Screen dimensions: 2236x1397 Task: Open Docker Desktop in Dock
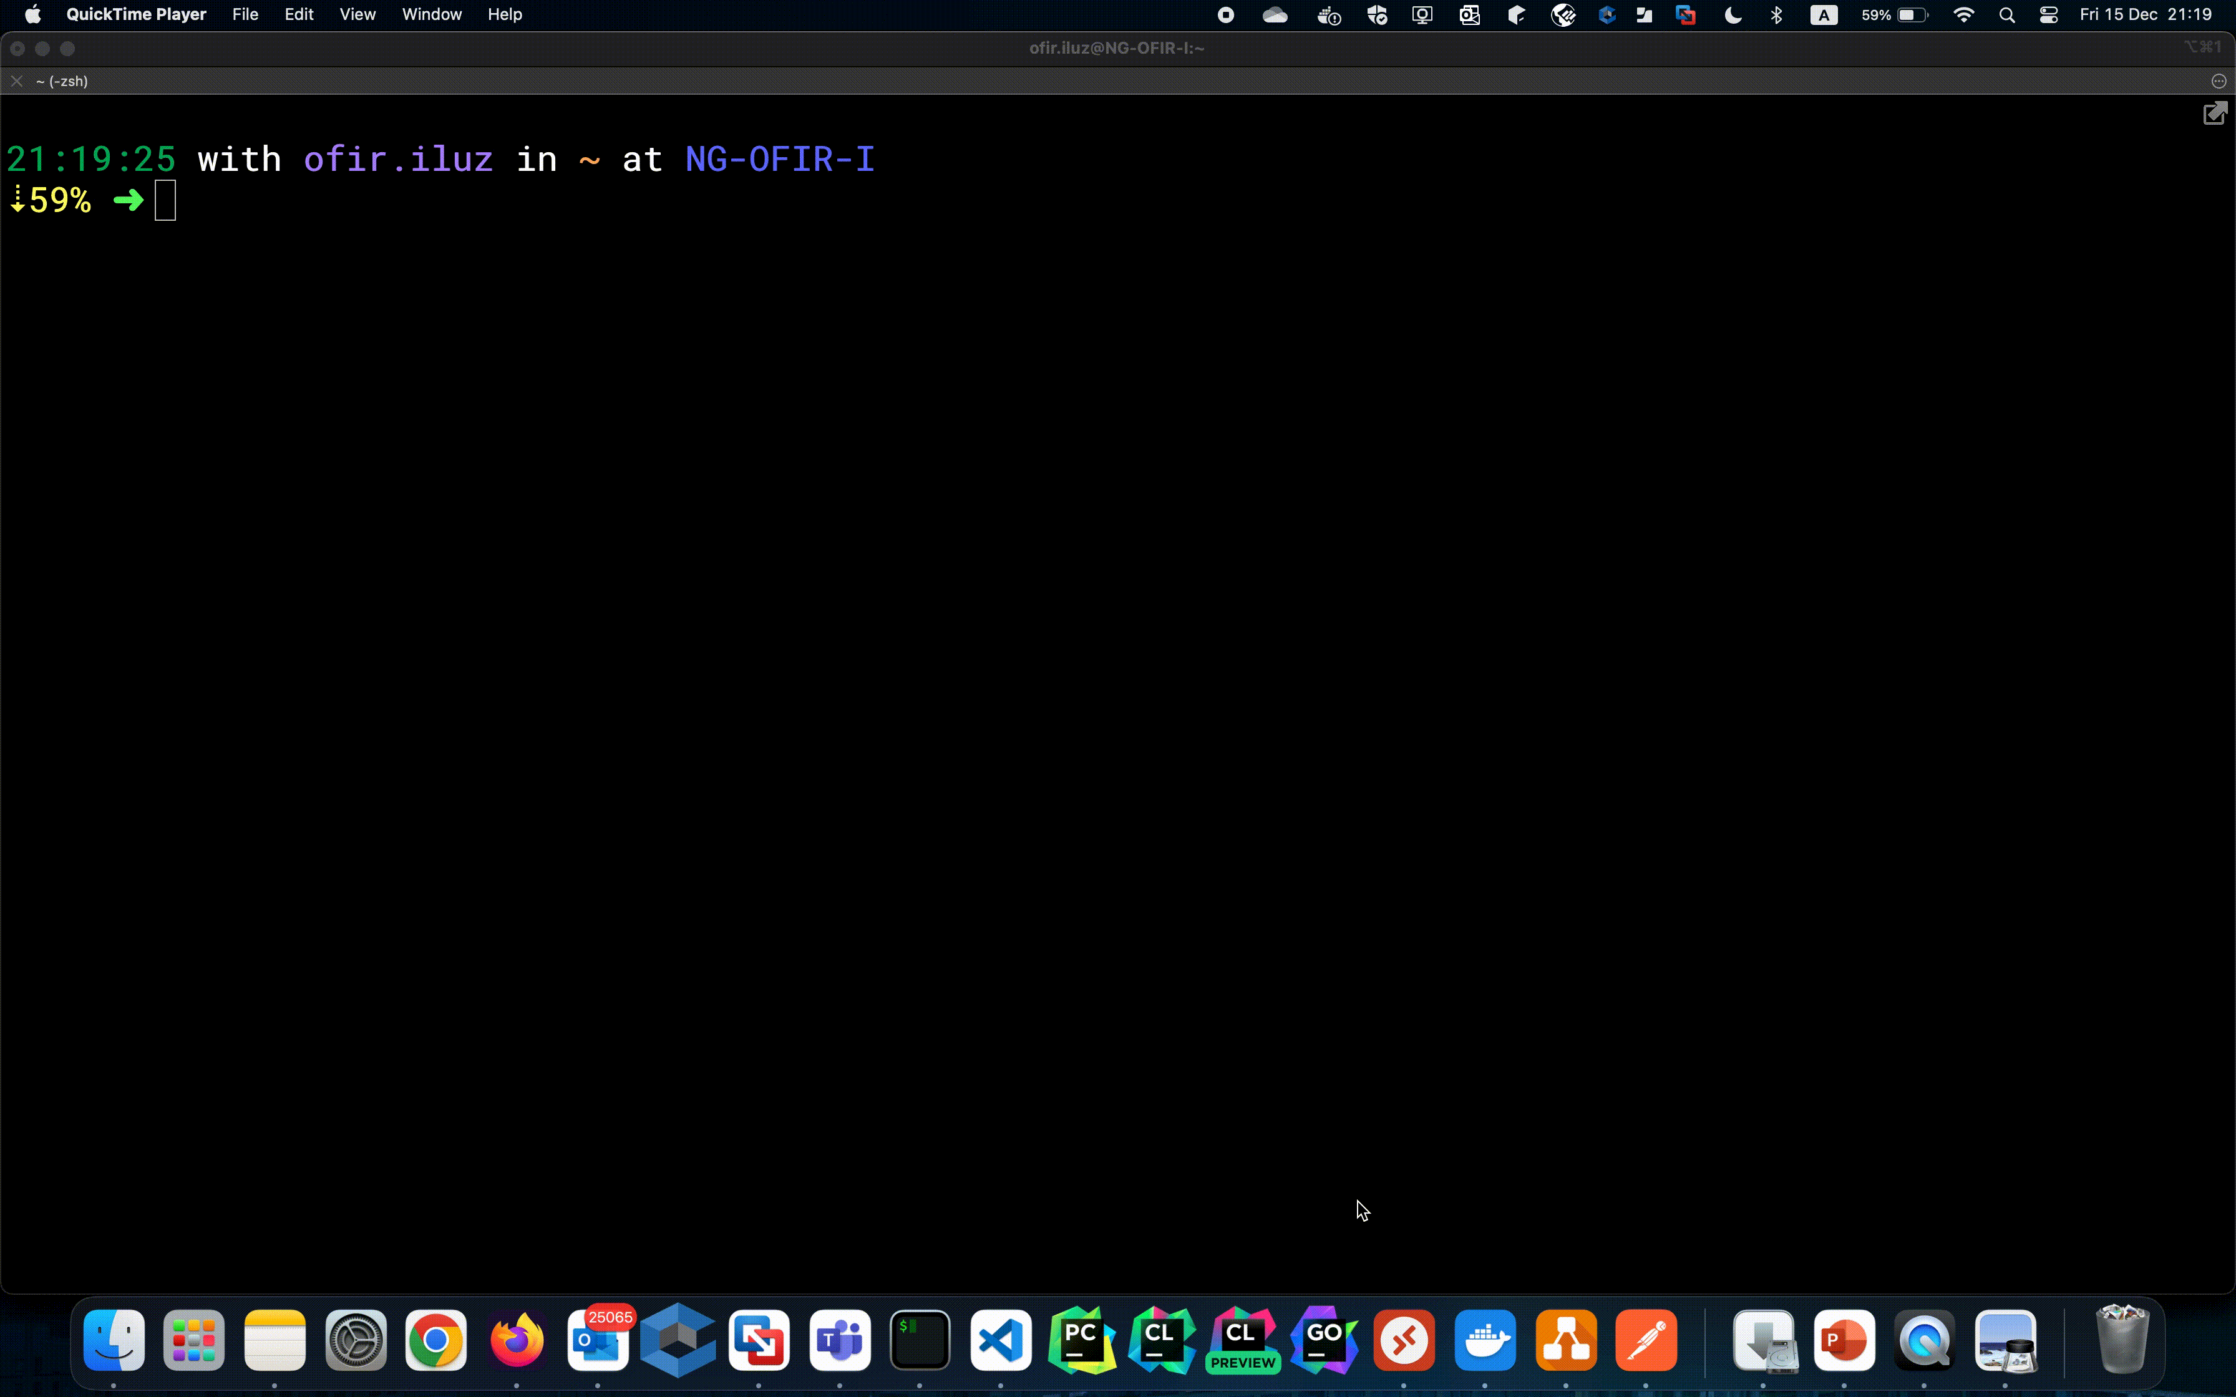click(1485, 1340)
